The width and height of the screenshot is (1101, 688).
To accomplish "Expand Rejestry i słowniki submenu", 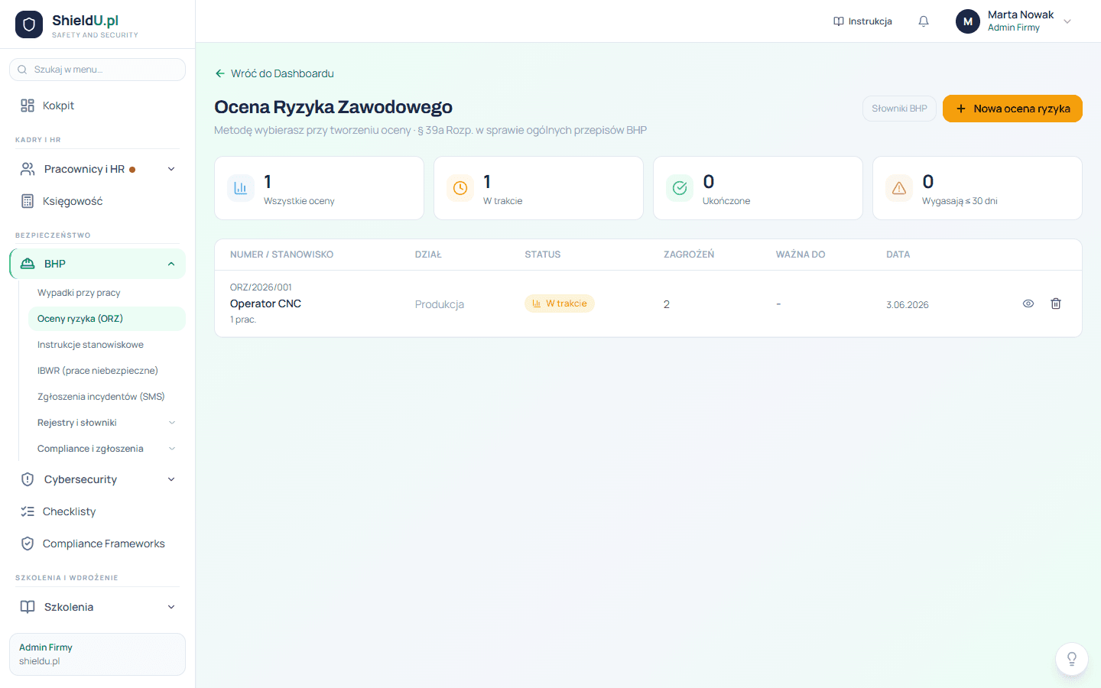I will (x=172, y=423).
